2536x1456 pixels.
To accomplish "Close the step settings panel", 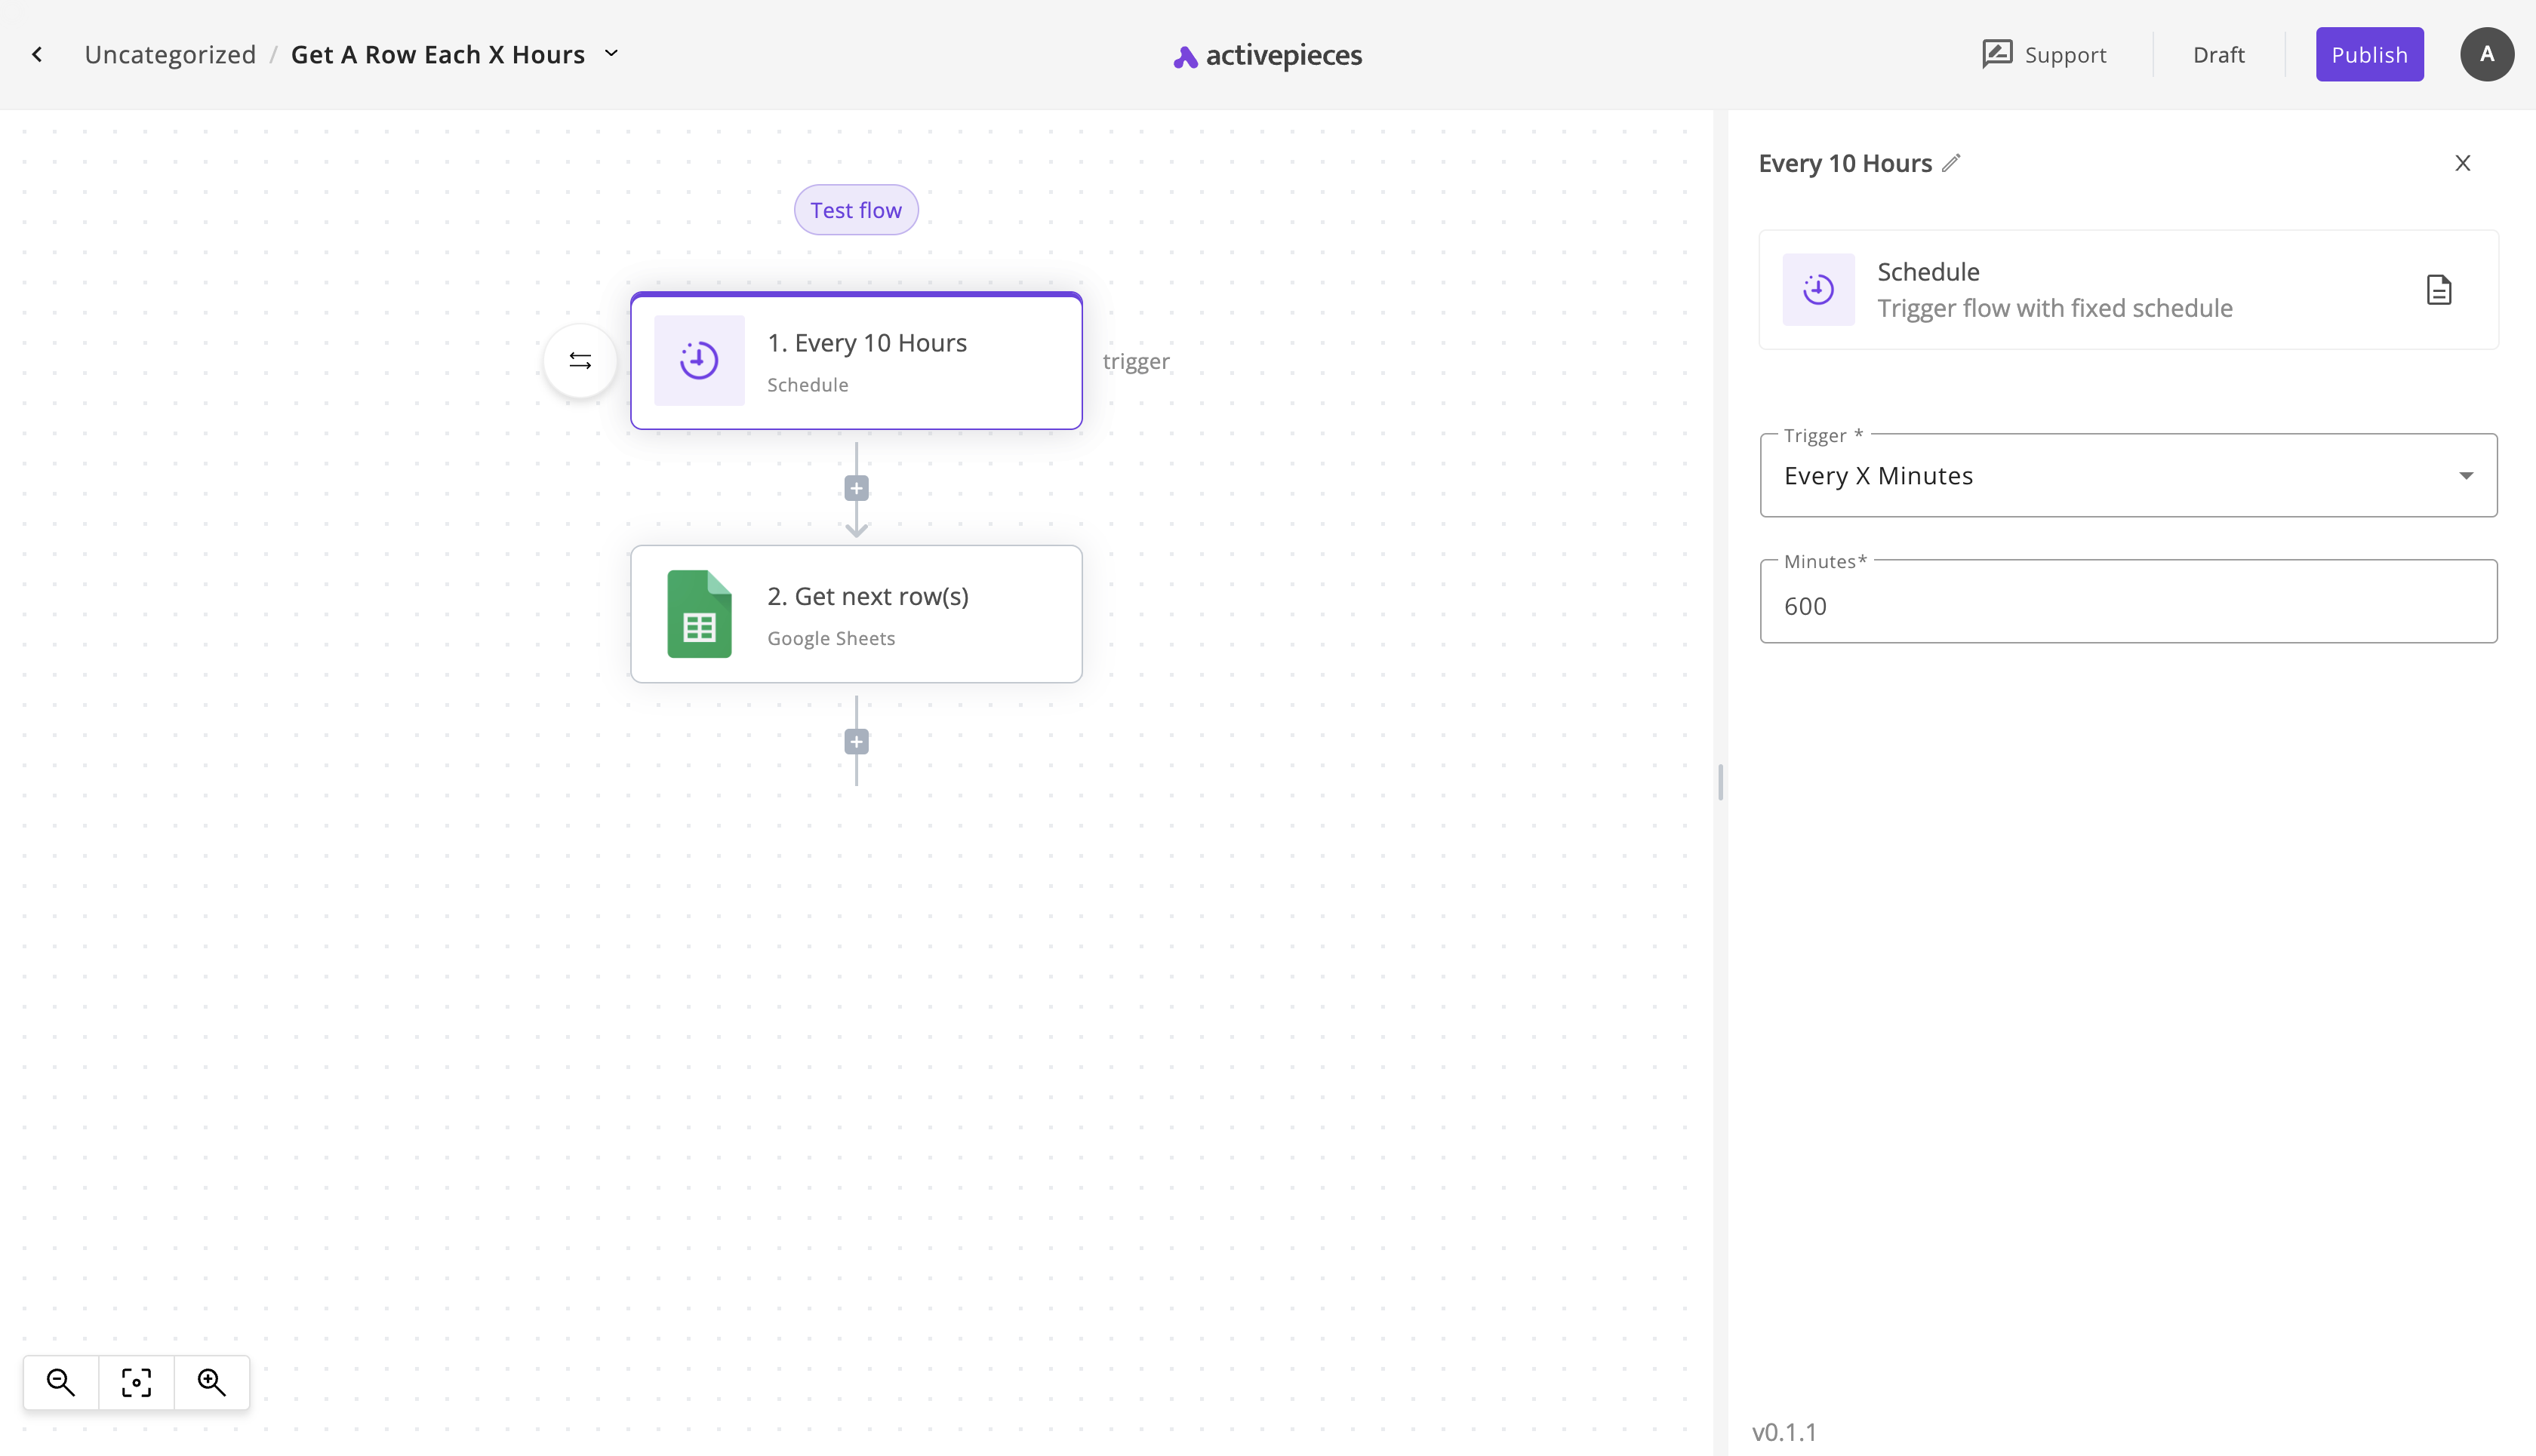I will point(2462,163).
